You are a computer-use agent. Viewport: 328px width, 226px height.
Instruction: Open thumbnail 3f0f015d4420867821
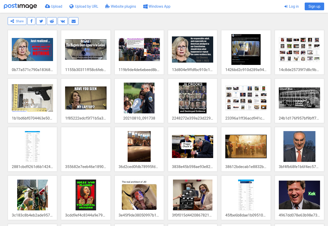[x=192, y=195]
